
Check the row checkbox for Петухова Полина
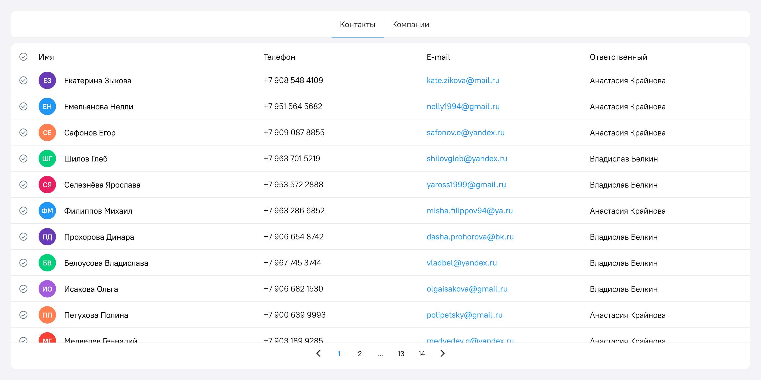23,315
